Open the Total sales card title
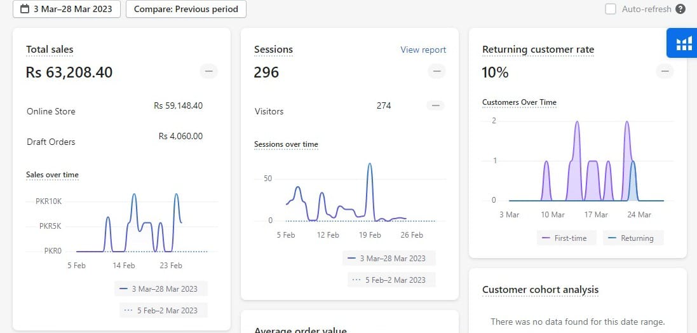697x333 pixels. click(x=50, y=50)
